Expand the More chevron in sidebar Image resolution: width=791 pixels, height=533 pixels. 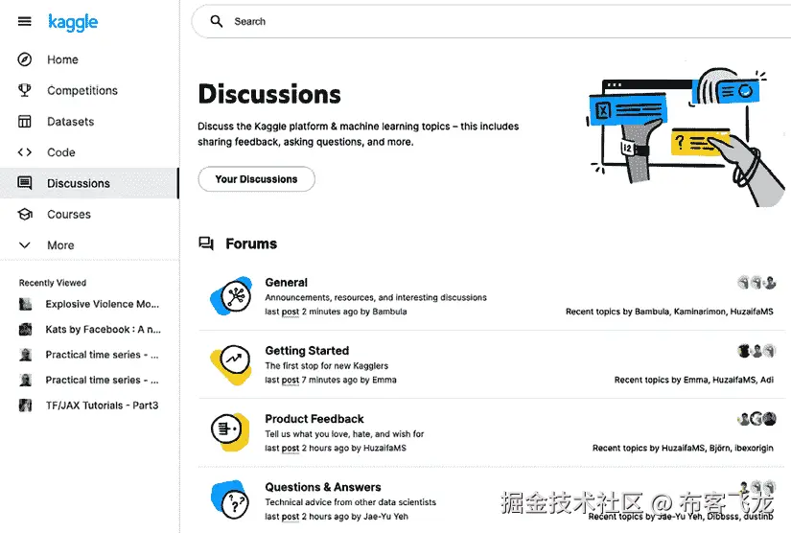click(25, 245)
